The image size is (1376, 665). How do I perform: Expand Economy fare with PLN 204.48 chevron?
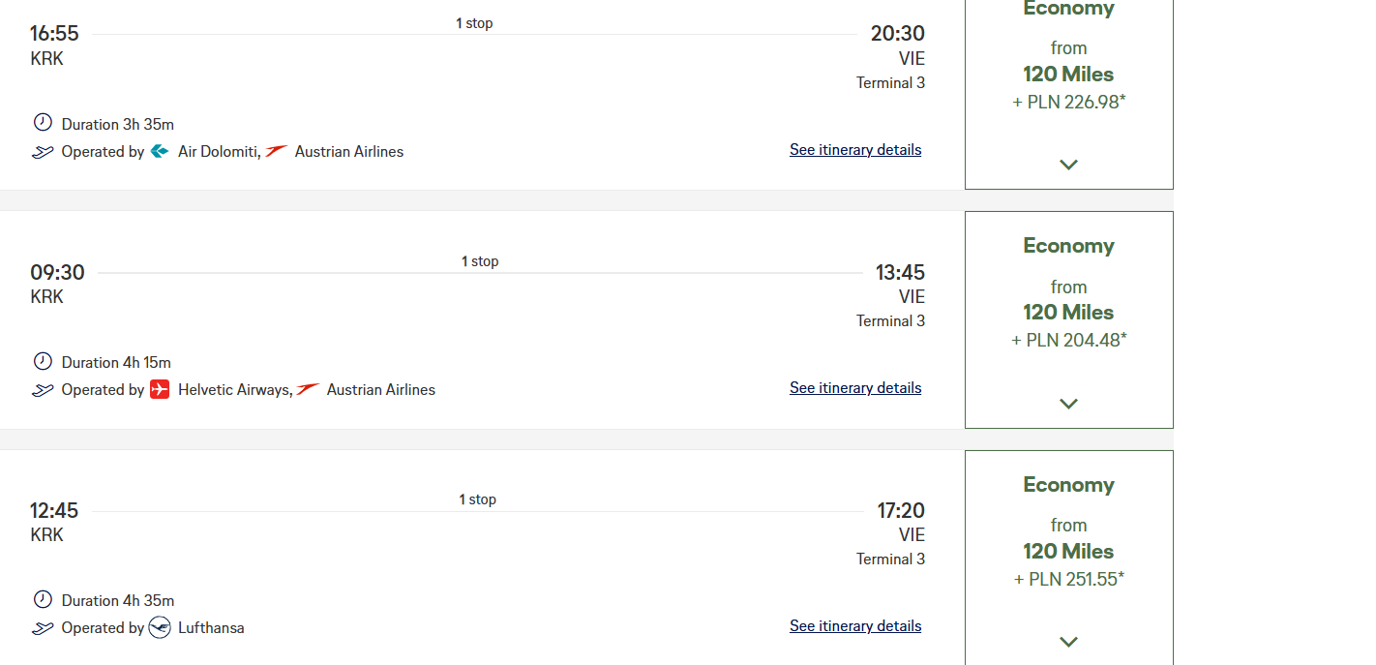click(x=1068, y=404)
